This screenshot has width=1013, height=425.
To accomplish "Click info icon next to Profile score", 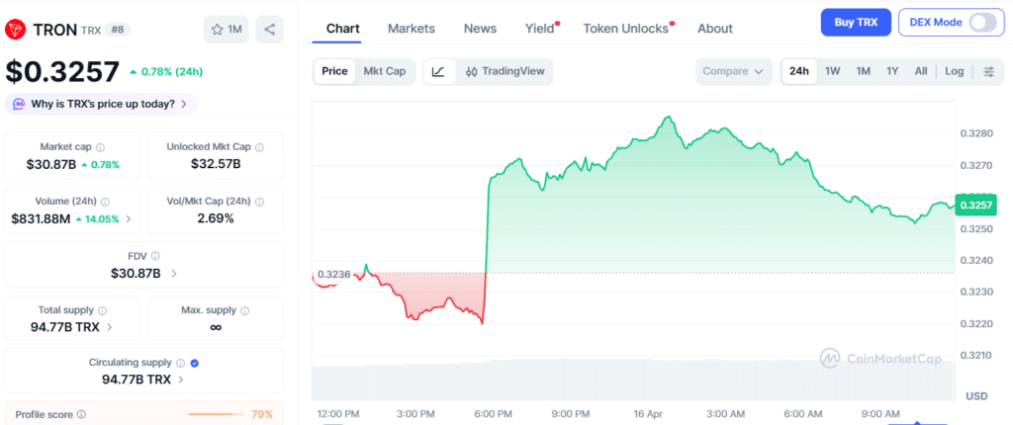I will click(x=81, y=415).
